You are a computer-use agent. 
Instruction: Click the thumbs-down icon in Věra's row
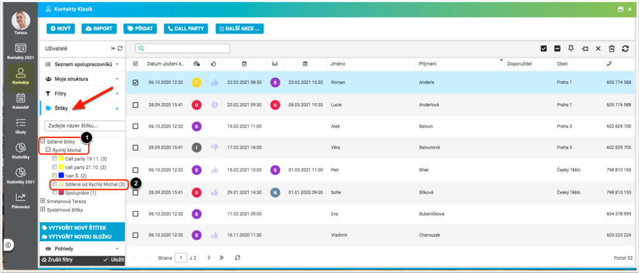pos(215,147)
